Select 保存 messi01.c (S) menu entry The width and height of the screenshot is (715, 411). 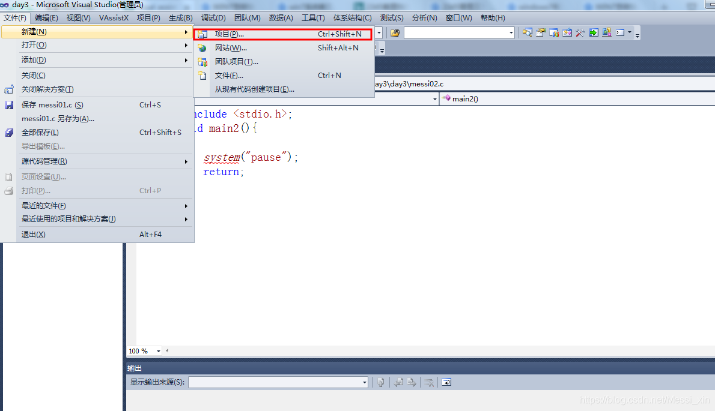[x=97, y=104]
